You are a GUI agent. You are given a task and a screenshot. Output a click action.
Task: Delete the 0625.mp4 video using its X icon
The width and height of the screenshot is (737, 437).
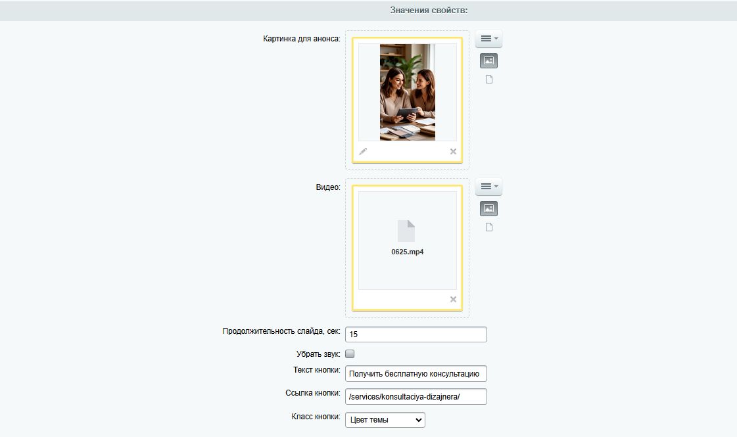[x=453, y=300]
